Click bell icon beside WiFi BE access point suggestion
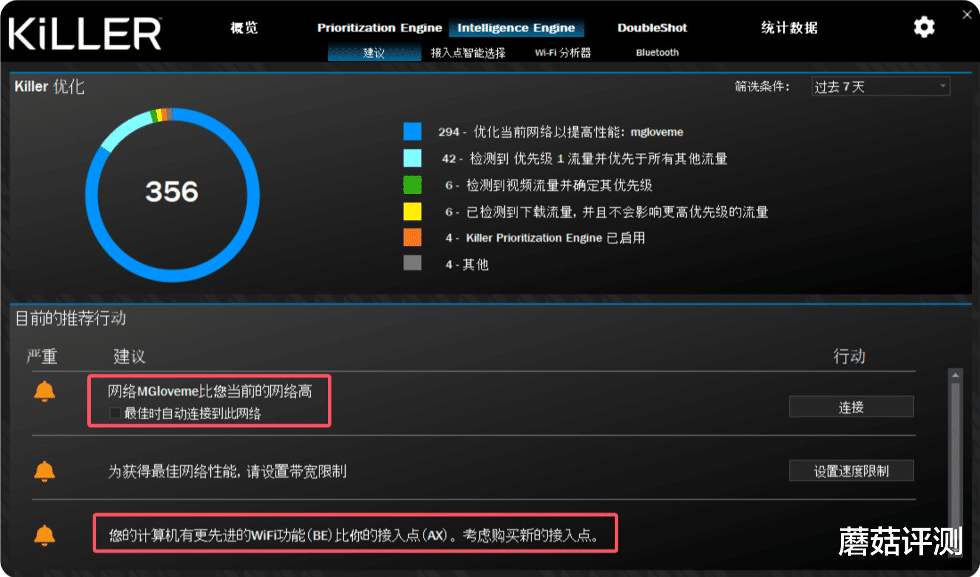 (45, 535)
